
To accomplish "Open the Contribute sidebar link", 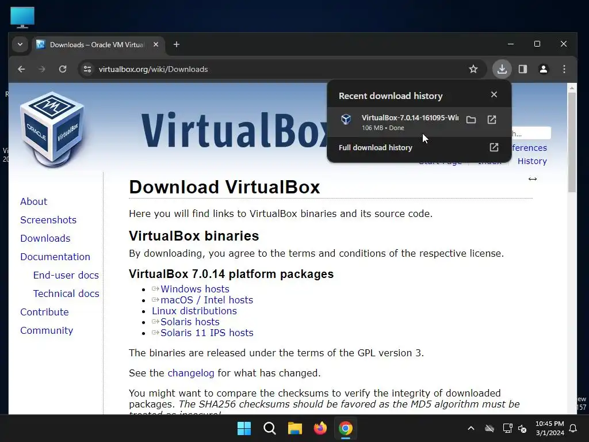I will tap(45, 312).
